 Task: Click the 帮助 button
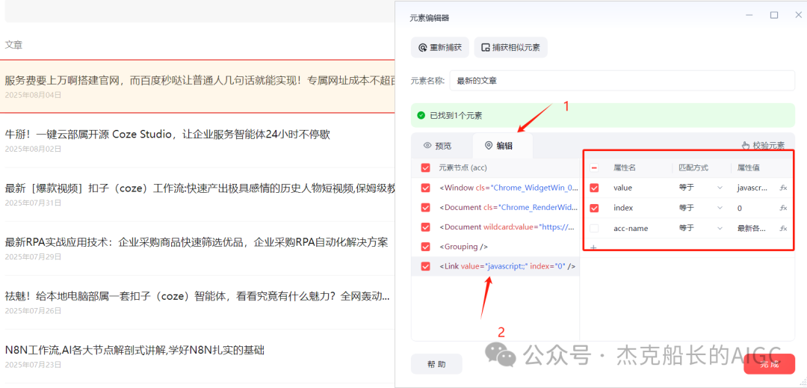[436, 364]
